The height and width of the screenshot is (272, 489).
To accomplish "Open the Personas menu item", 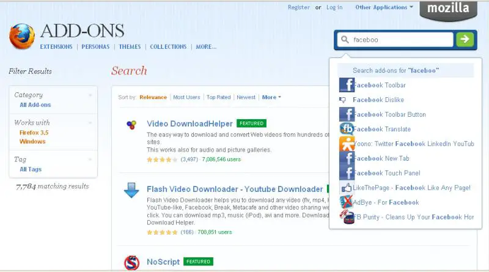I will tap(95, 47).
